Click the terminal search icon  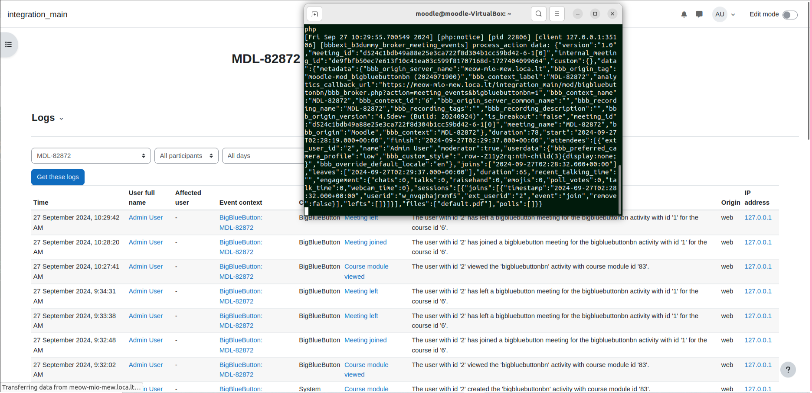click(538, 14)
